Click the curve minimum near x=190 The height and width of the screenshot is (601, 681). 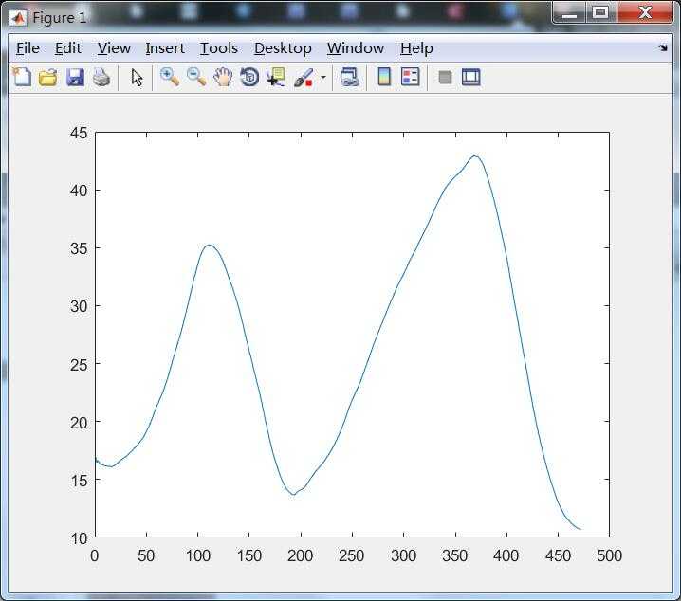point(294,494)
